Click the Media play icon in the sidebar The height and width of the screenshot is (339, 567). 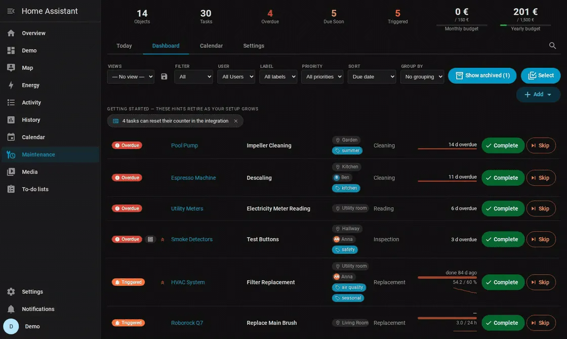coord(11,172)
